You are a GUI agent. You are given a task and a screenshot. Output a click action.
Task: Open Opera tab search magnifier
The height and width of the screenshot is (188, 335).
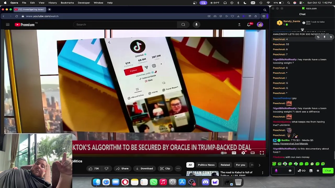265,10
